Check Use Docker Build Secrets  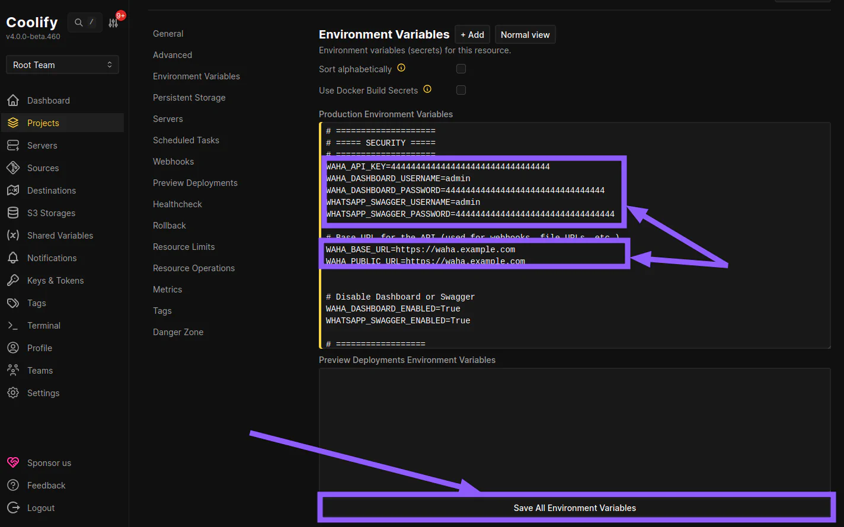(x=461, y=90)
